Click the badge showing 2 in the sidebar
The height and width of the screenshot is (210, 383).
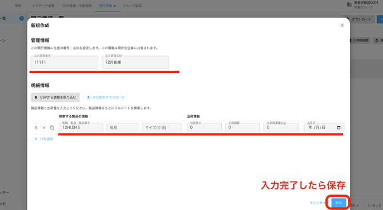22,18
